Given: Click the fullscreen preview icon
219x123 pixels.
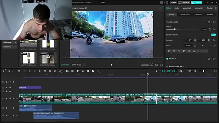Looking at the screenshot, I should (x=162, y=65).
